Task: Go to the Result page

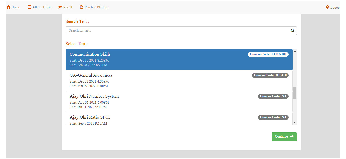Action: 68,7
